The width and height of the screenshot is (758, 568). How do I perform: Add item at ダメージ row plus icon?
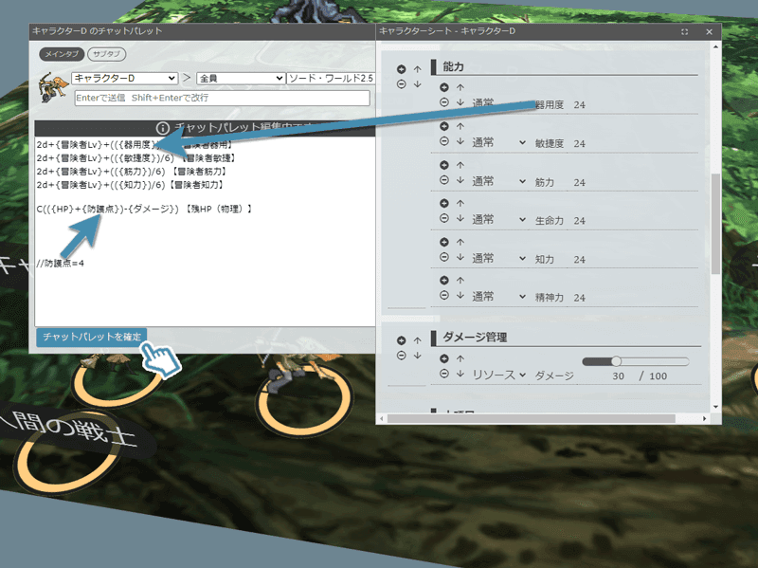click(x=444, y=358)
